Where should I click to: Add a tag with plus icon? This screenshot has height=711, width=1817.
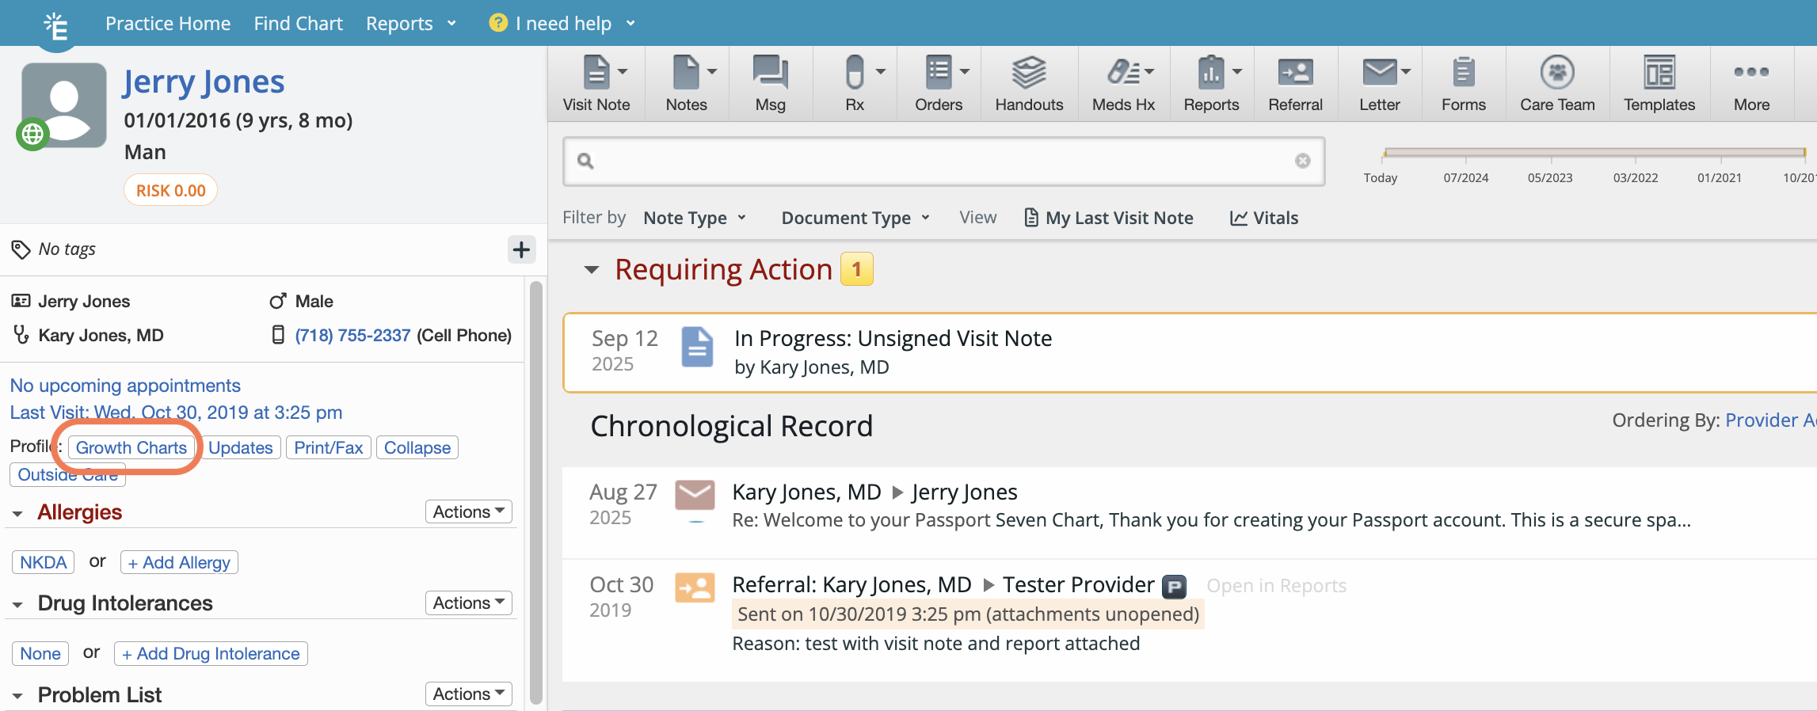pos(521,250)
